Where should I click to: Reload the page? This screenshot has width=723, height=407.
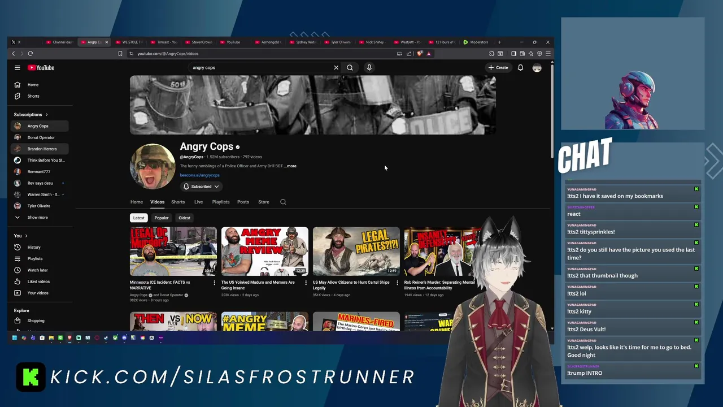pyautogui.click(x=31, y=54)
